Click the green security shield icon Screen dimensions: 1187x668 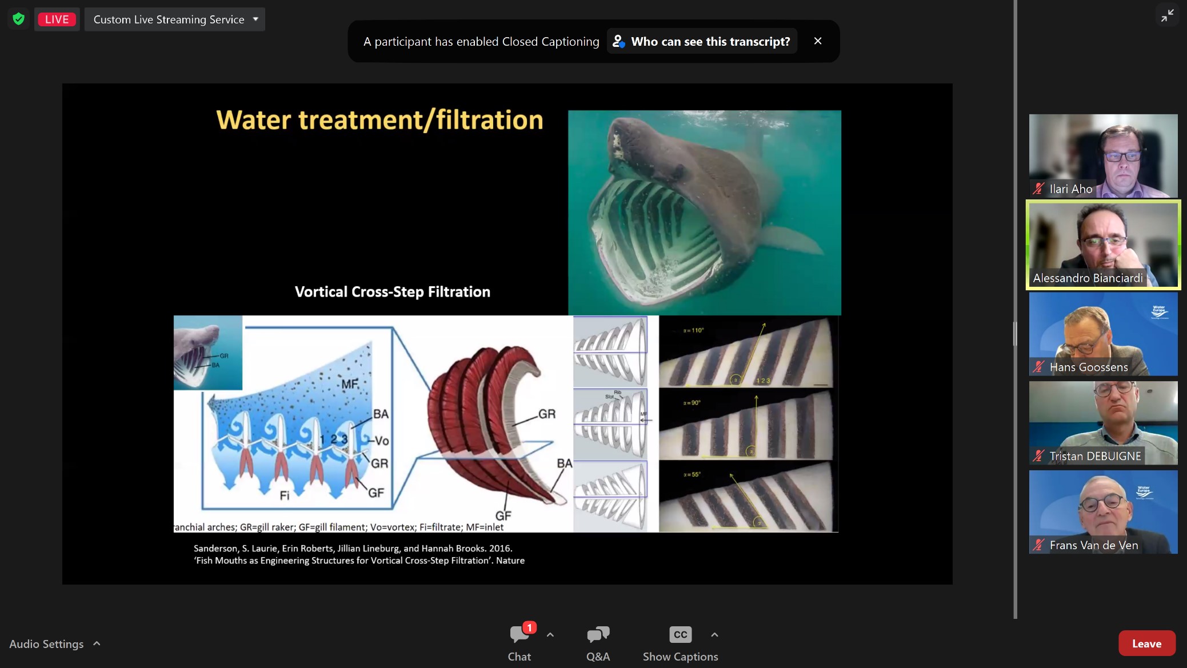(x=18, y=19)
